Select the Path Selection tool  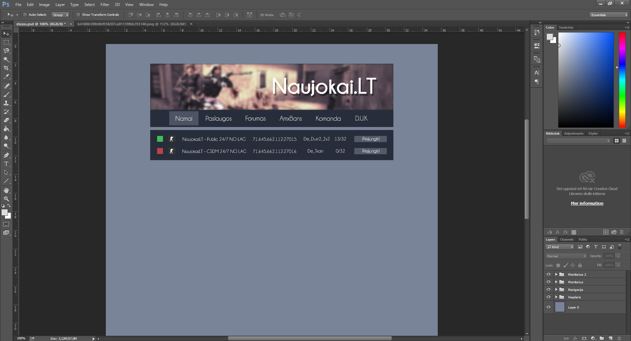point(6,172)
